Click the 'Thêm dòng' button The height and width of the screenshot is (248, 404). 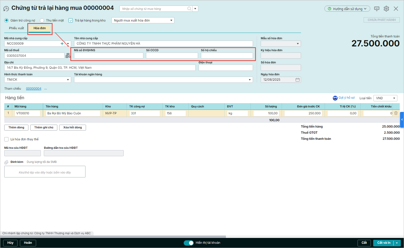pos(16,128)
